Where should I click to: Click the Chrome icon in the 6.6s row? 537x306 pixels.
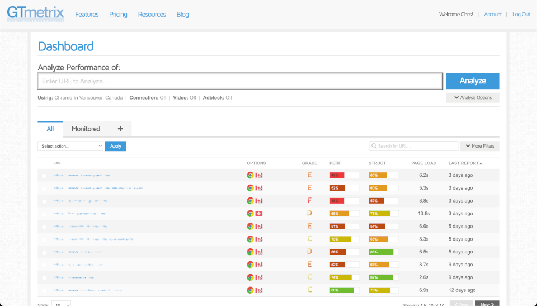[251, 226]
